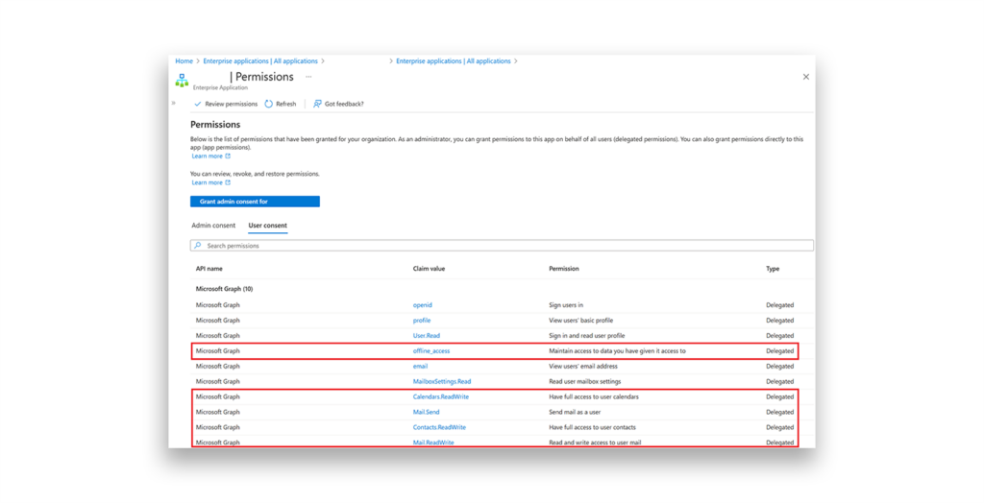Click the enterprise application icon beside the title
Image resolution: width=984 pixels, height=503 pixels.
pos(182,81)
